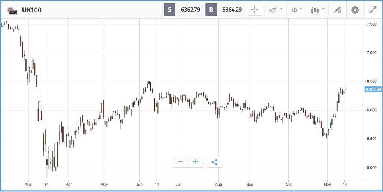This screenshot has height=192, width=383.
Task: Expand the dropdown arrow beside candlestick icon
Action: click(x=324, y=9)
